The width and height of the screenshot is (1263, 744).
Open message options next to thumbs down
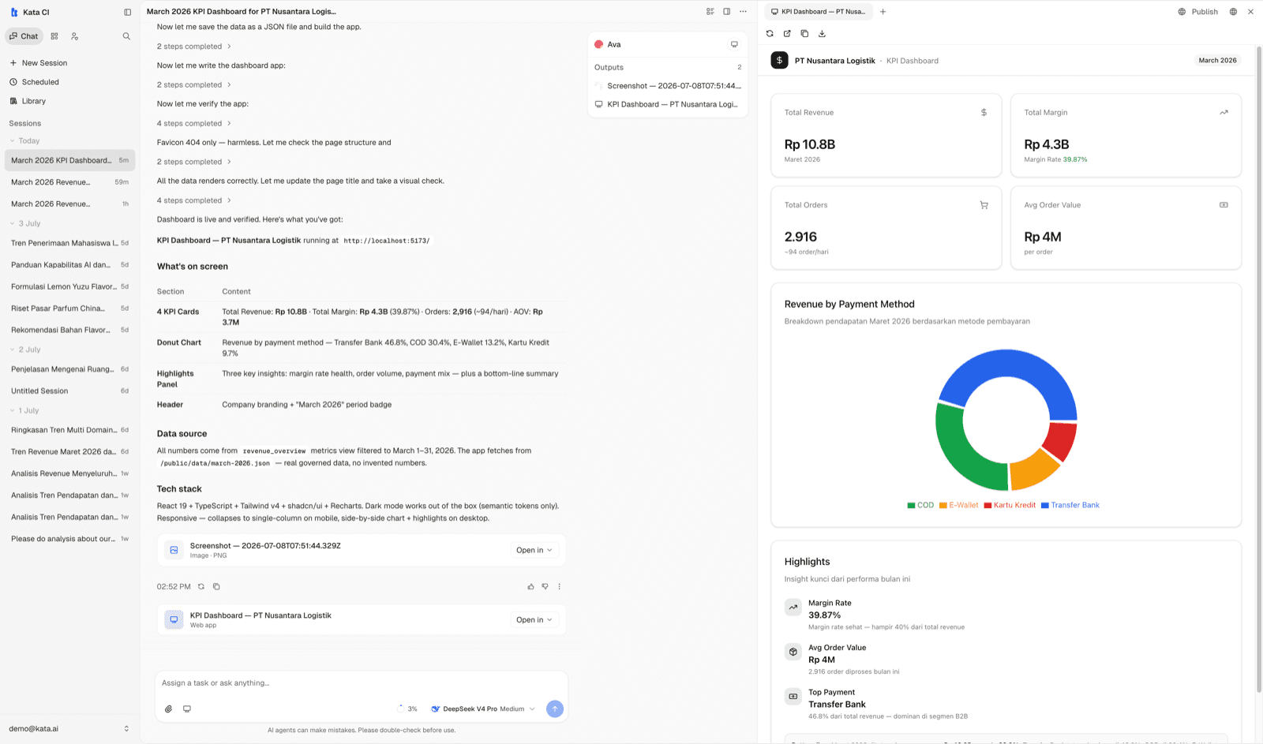(560, 586)
